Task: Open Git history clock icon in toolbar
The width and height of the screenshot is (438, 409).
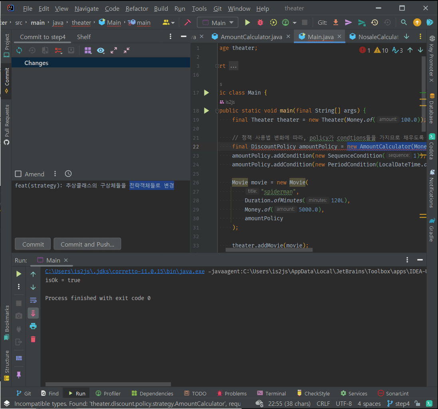Action: click(375, 23)
